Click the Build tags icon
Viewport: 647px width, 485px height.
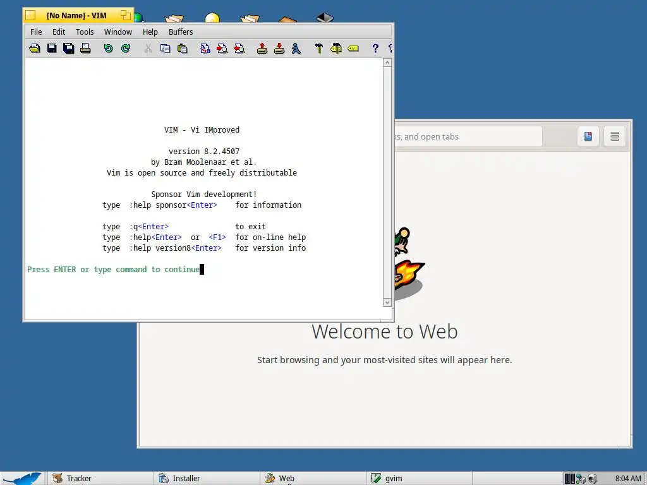[x=336, y=49]
